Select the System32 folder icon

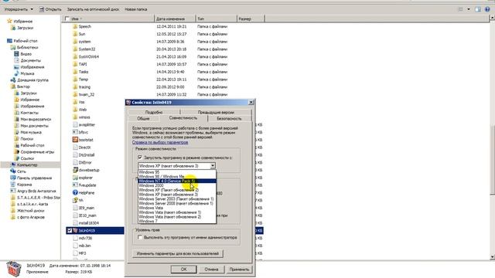click(x=75, y=49)
